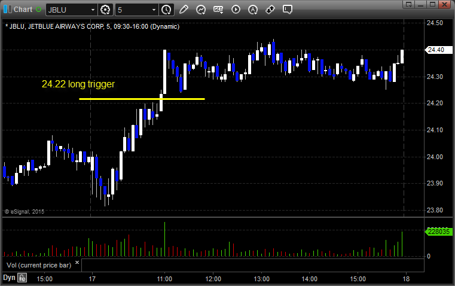Click the green status circle next to Chart
Screen dimensions: 455x286
point(38,10)
